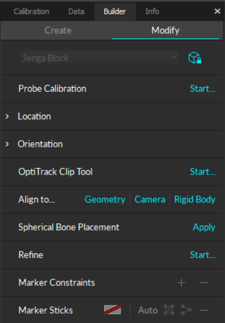225x323 pixels.
Task: Start the OptiTrack Clip Tool
Action: pyautogui.click(x=202, y=172)
